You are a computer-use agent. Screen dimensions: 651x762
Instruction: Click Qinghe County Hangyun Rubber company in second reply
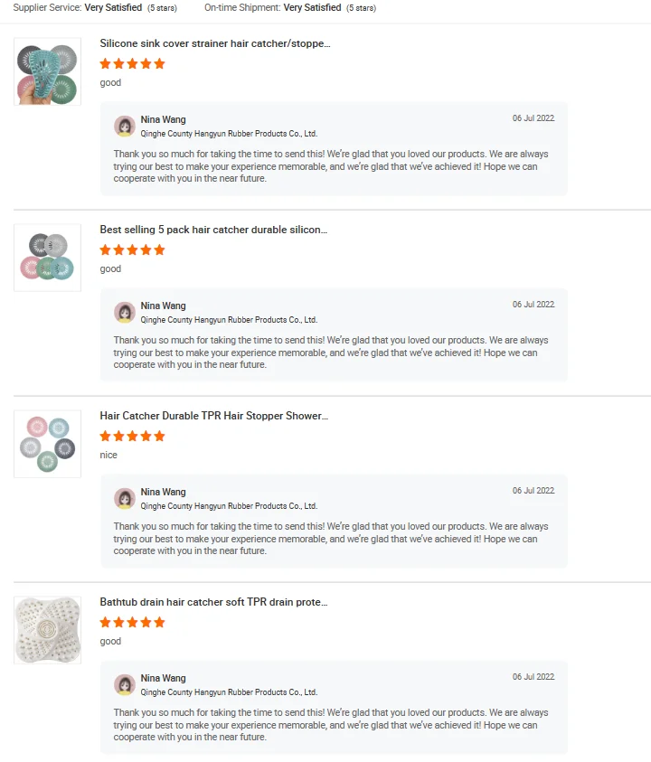click(229, 320)
